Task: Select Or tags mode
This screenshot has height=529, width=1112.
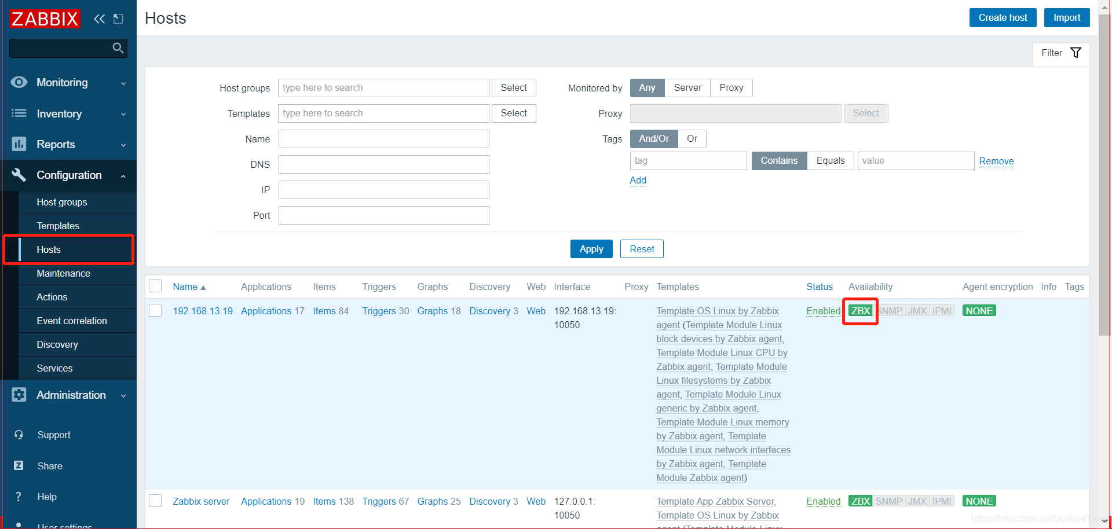Action: pyautogui.click(x=692, y=139)
